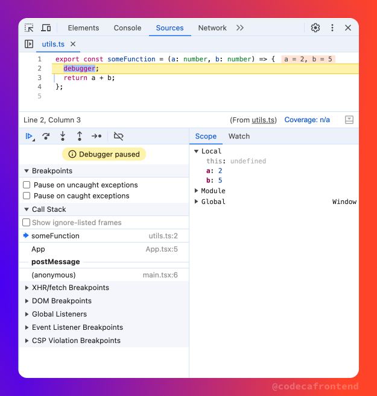Toggle the file navigator sidebar
This screenshot has height=396, width=377.
29,44
